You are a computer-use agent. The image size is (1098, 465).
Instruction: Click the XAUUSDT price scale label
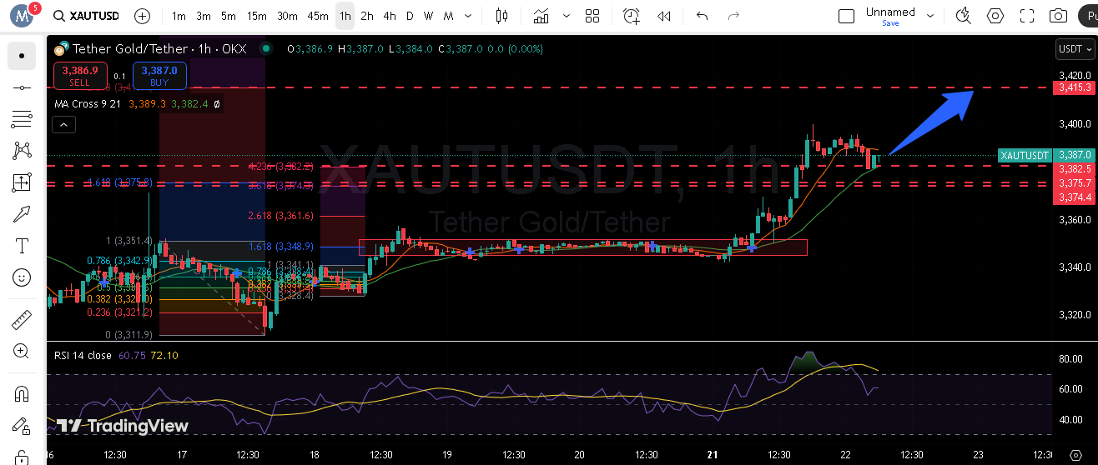click(1025, 156)
